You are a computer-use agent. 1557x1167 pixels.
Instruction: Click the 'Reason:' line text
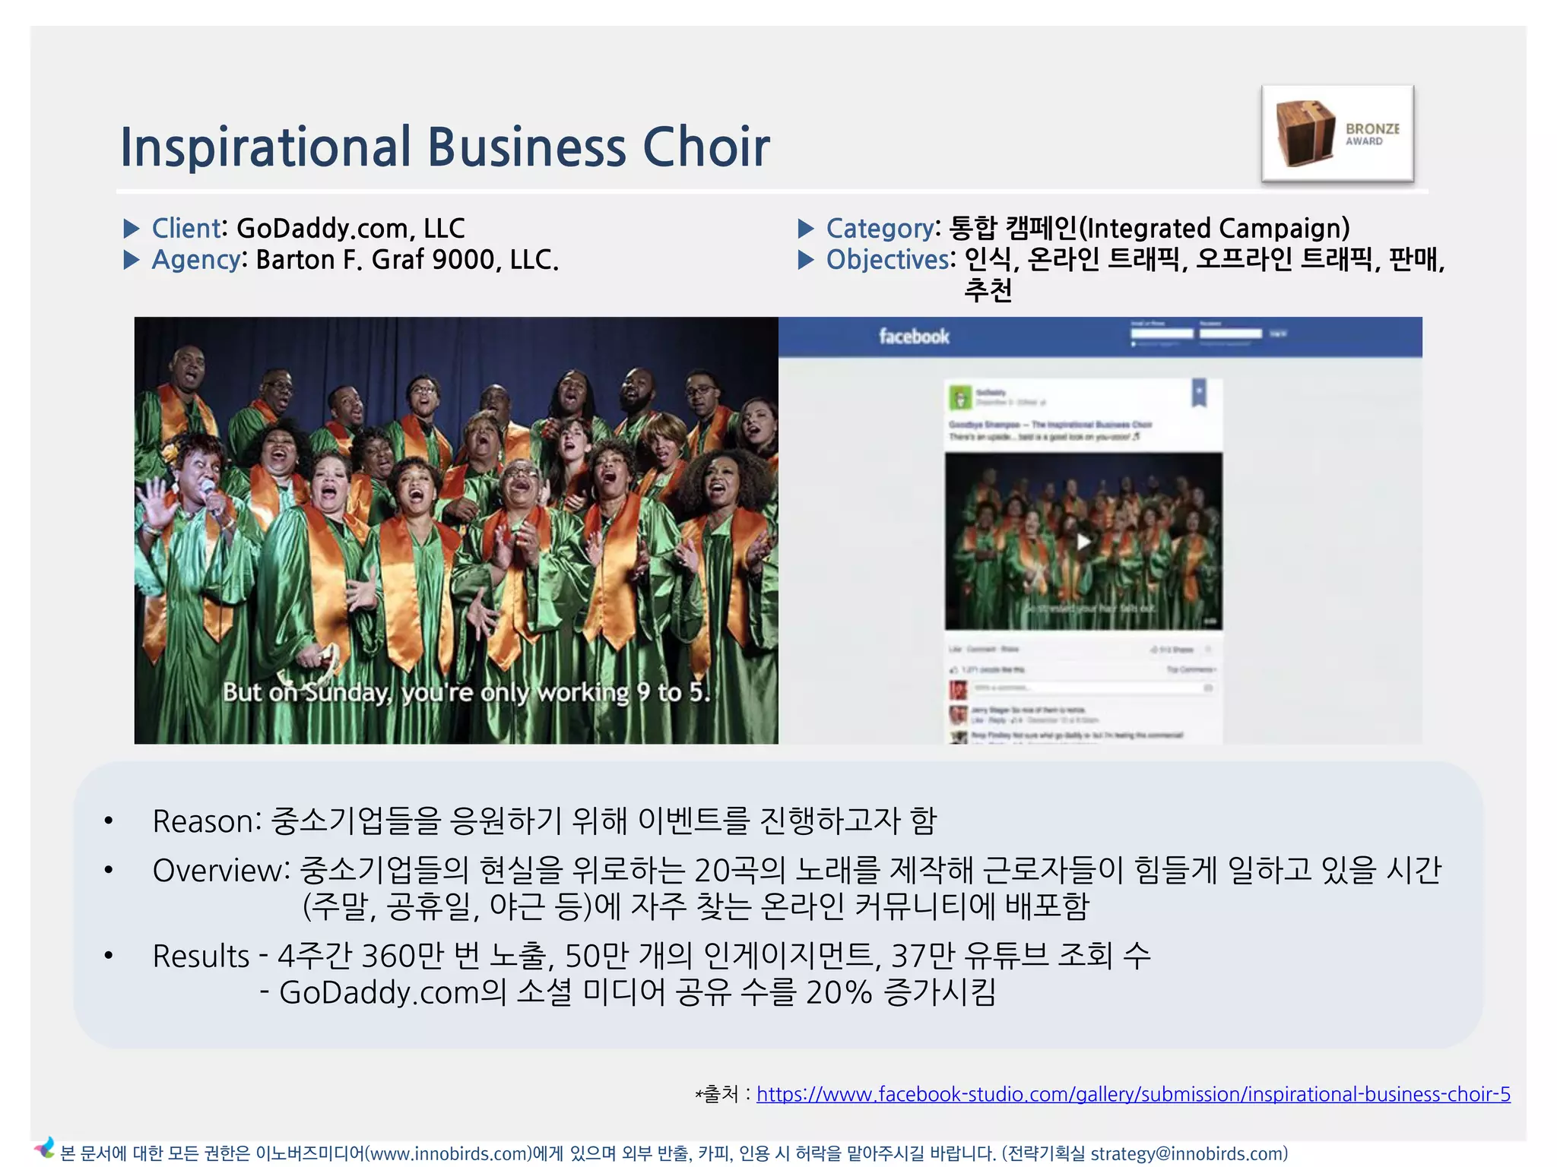click(544, 821)
